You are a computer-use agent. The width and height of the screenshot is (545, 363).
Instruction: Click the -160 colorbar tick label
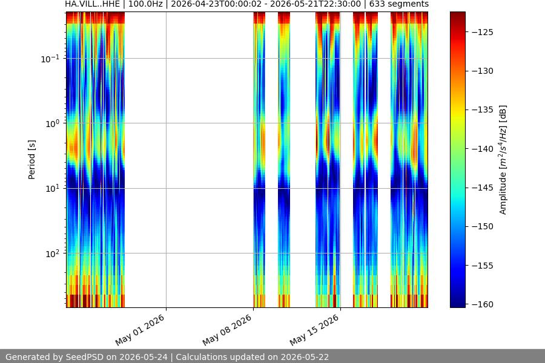(x=483, y=304)
